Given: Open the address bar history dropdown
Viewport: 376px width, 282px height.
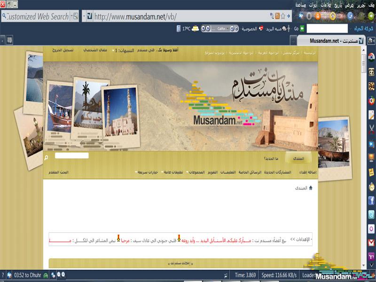Looking at the screenshot, I should click(x=84, y=16).
